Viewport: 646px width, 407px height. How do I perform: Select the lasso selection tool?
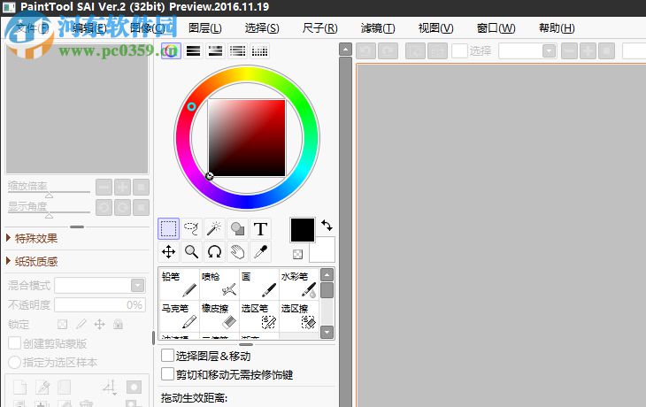tap(191, 228)
